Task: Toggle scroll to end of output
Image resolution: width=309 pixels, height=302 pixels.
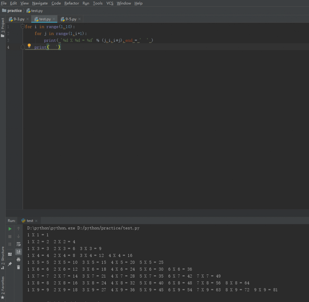Action: click(18, 252)
